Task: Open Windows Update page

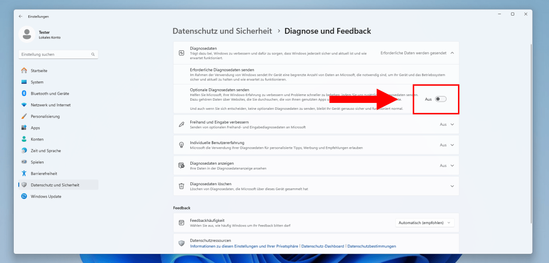Action: pyautogui.click(x=58, y=196)
